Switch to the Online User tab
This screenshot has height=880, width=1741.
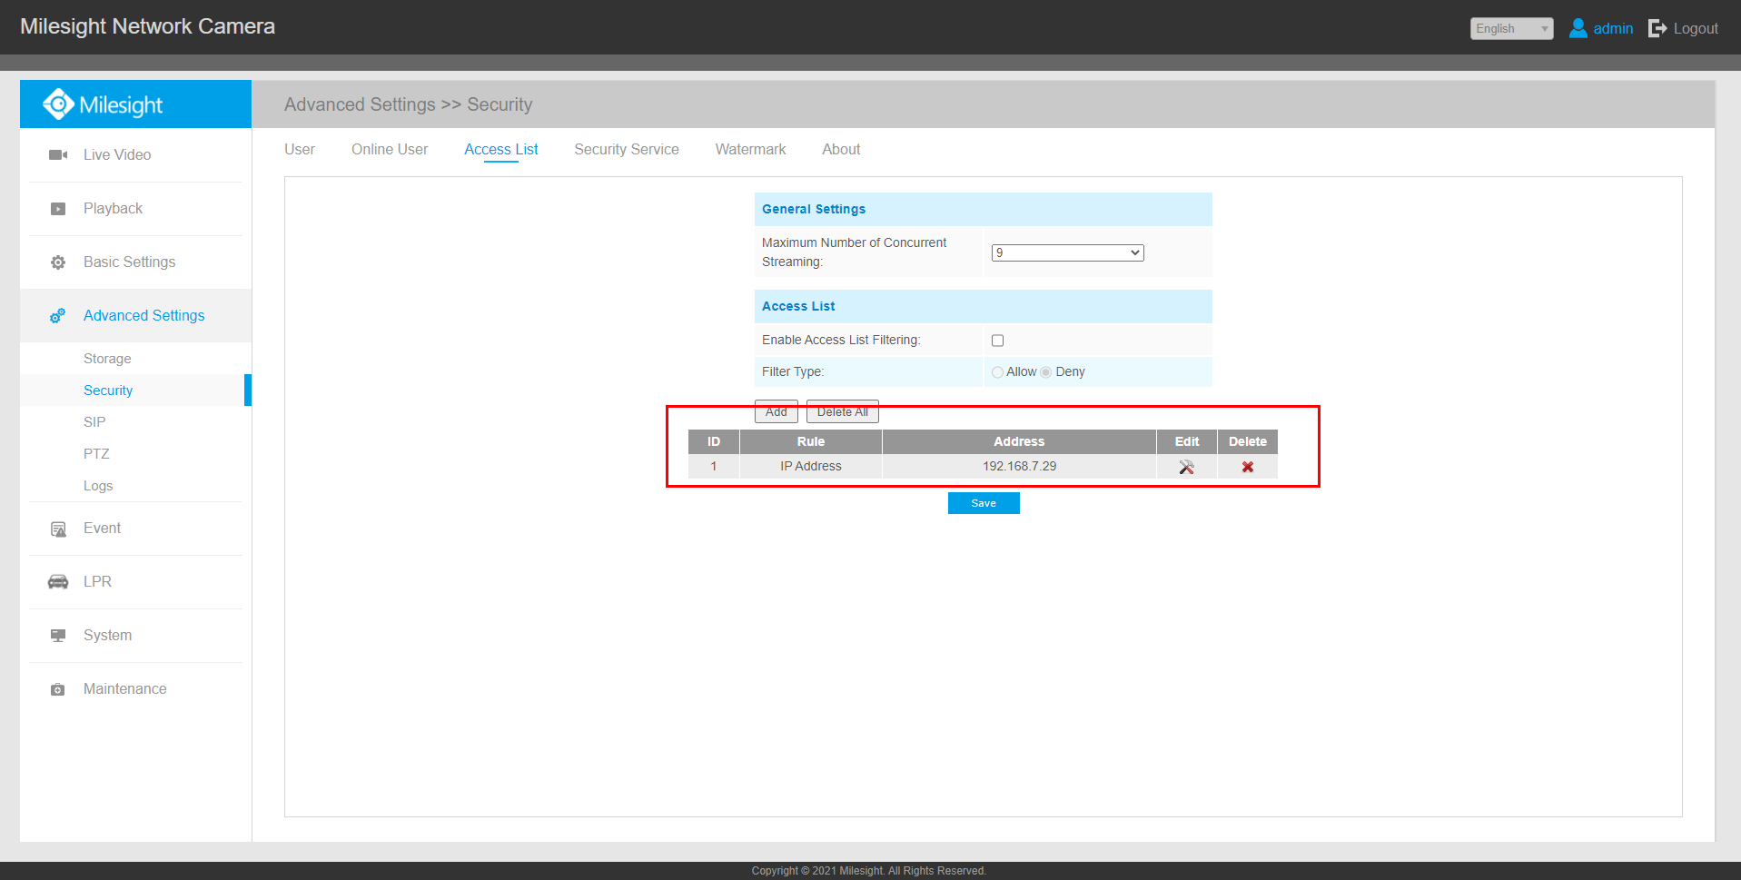click(390, 150)
